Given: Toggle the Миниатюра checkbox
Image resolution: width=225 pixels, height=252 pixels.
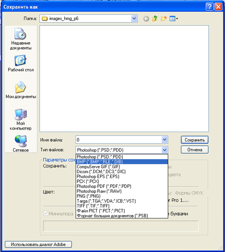Looking at the screenshot, I should [x=46, y=214].
